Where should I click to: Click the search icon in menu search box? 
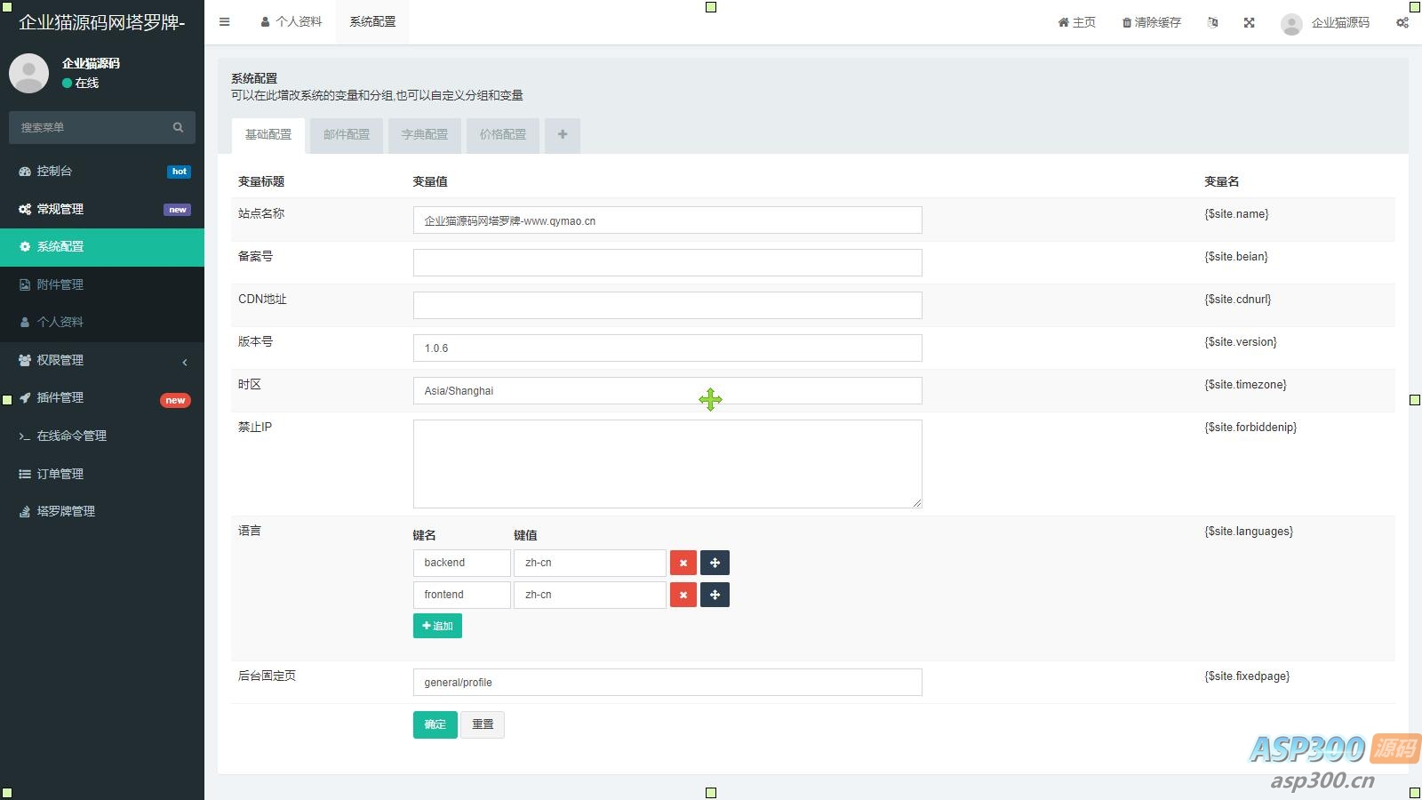(178, 127)
